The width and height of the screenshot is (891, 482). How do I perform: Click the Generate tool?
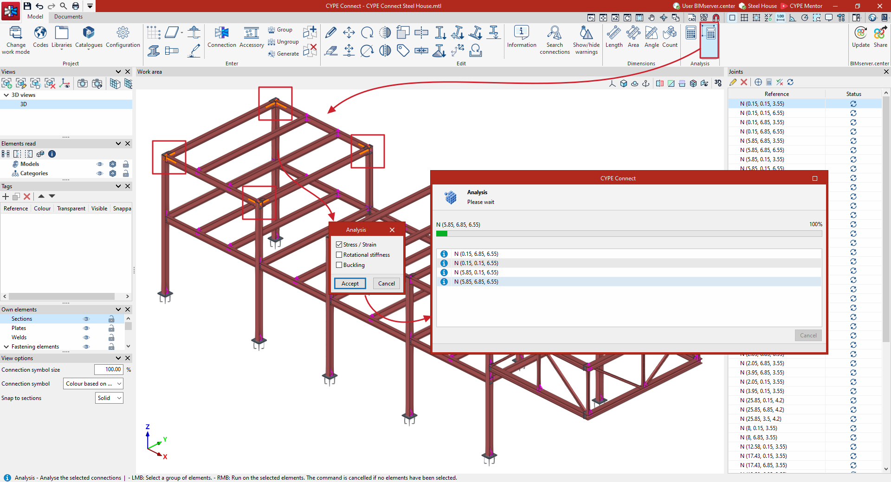coord(284,54)
